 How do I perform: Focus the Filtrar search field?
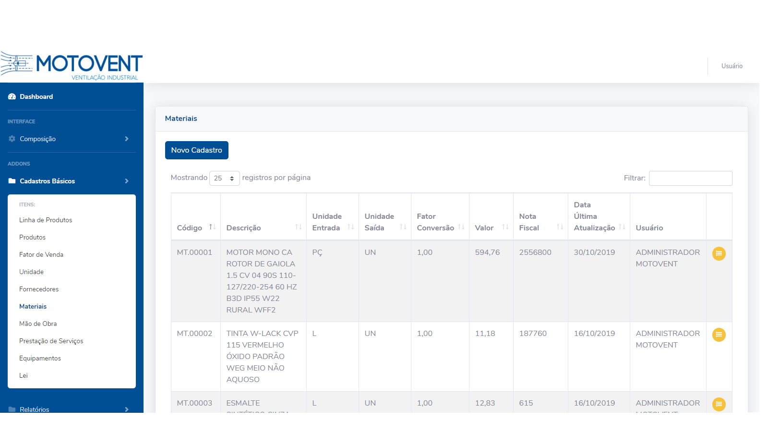tap(690, 178)
